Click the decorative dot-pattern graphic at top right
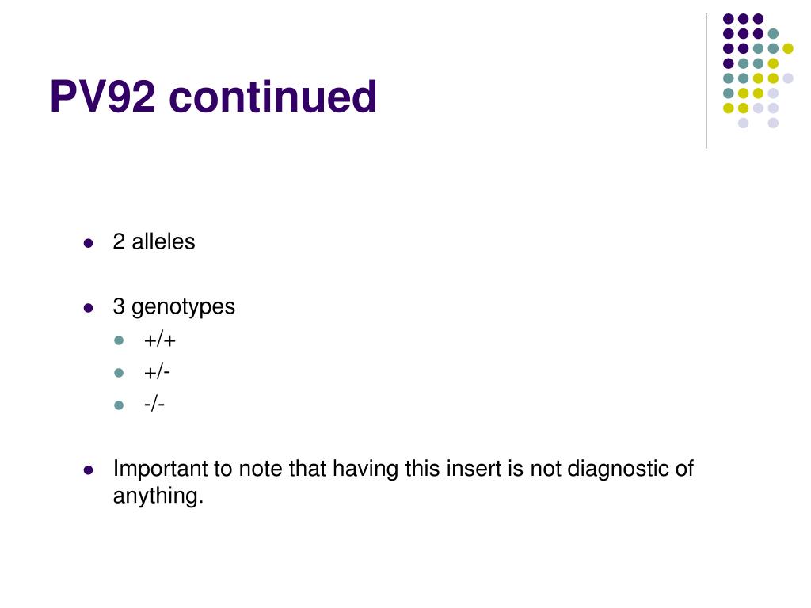The height and width of the screenshot is (608, 811). pyautogui.click(x=758, y=70)
